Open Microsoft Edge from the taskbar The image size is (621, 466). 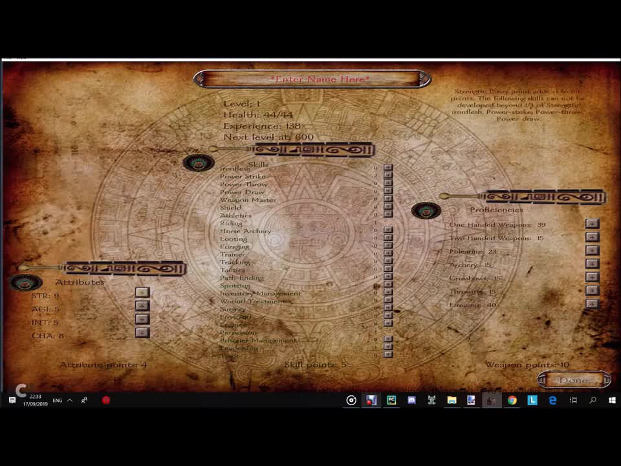pyautogui.click(x=552, y=400)
